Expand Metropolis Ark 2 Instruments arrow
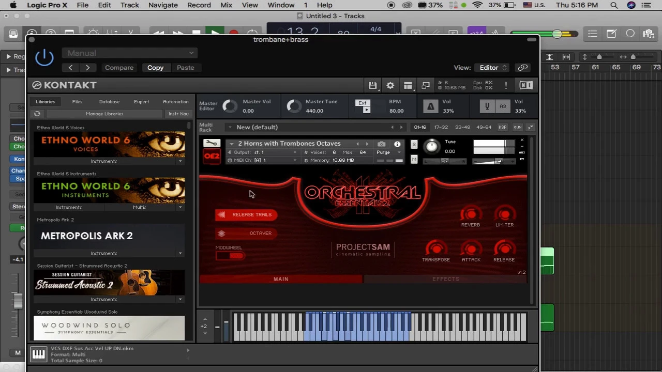Screen dimensions: 662x372 coord(180,253)
